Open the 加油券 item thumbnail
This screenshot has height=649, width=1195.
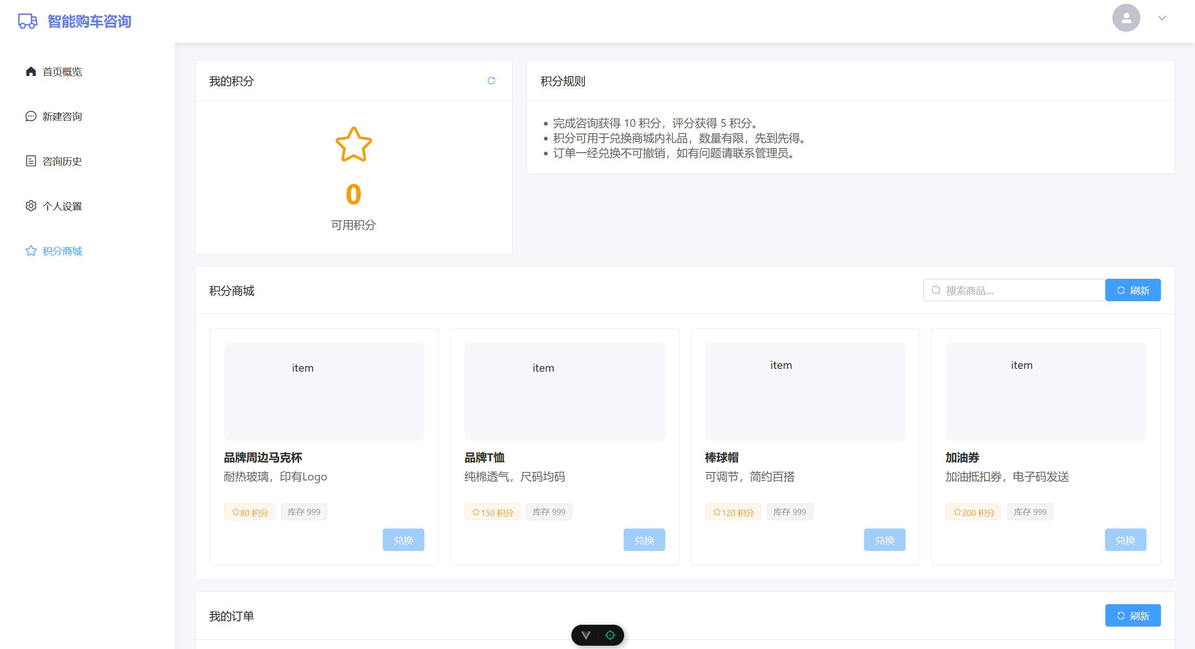click(x=1046, y=391)
